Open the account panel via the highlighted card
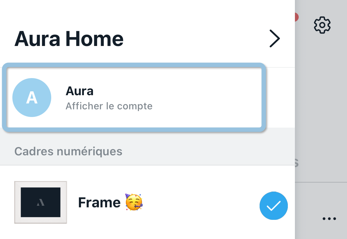The height and width of the screenshot is (239, 347). pyautogui.click(x=132, y=97)
